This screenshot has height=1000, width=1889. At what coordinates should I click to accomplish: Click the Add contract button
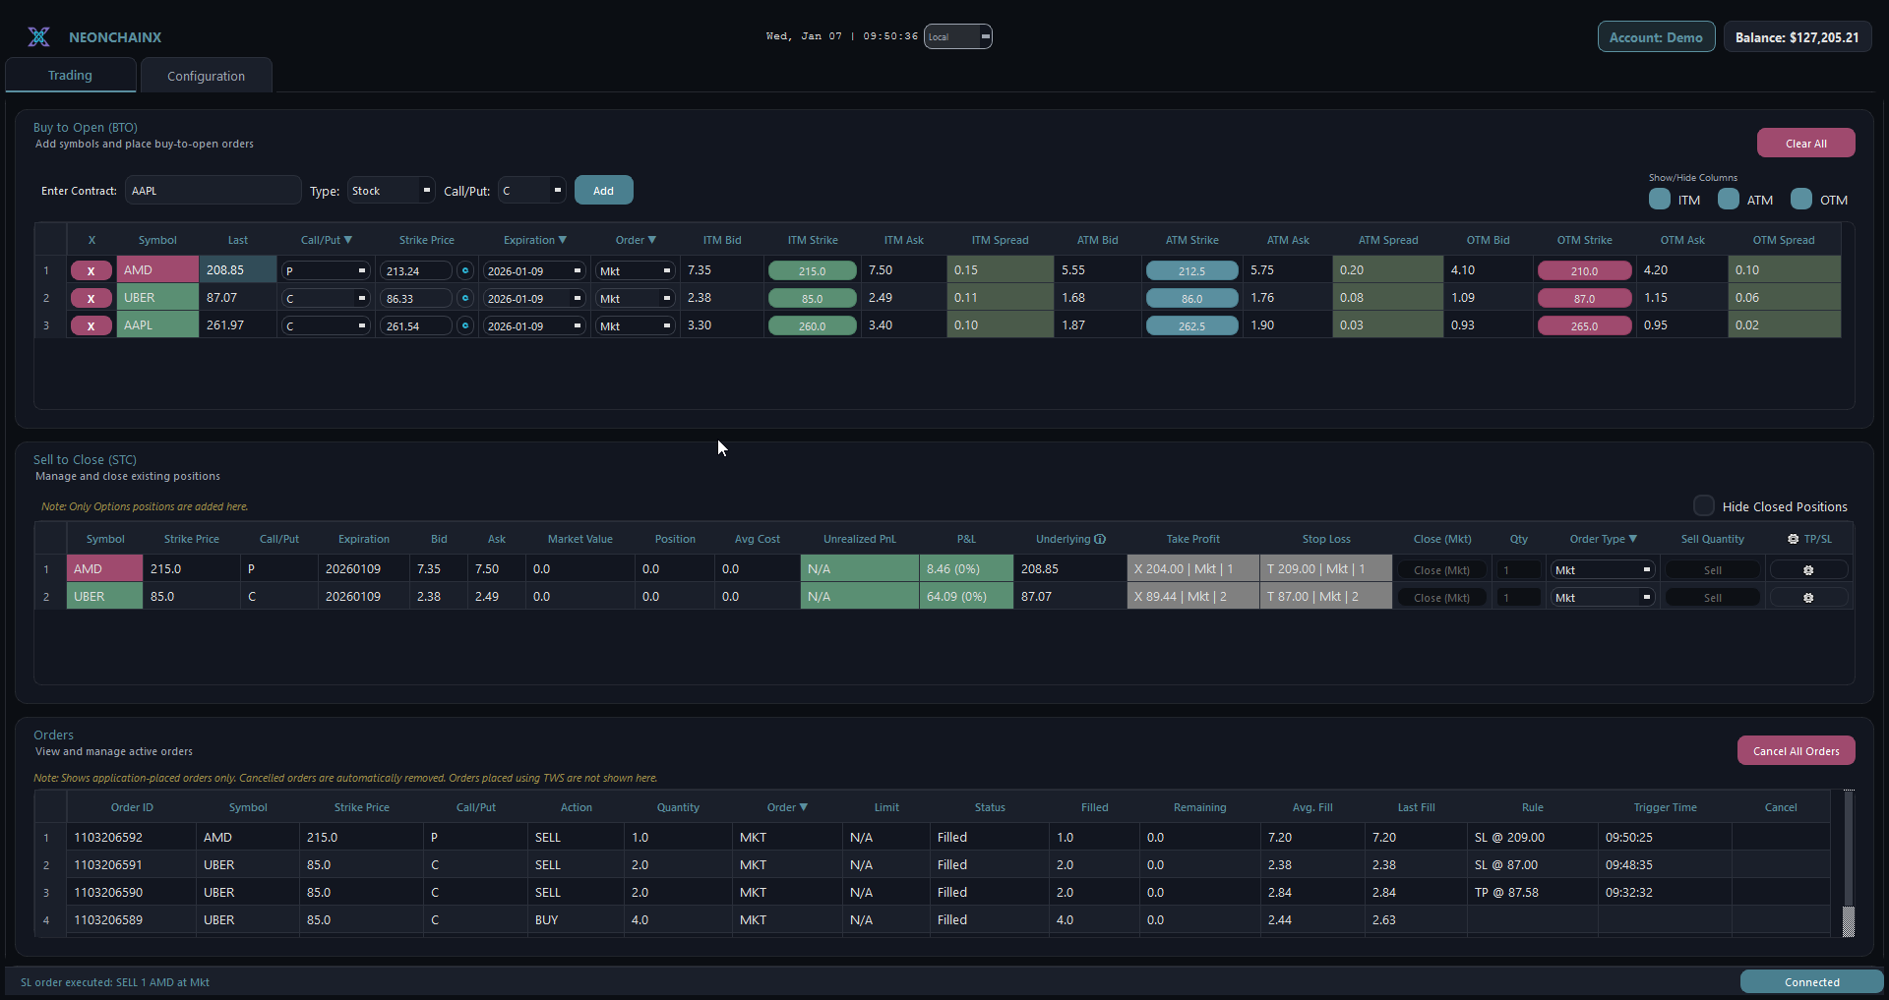pyautogui.click(x=603, y=191)
